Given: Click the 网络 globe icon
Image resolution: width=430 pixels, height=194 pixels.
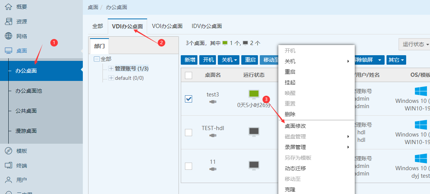Looking at the screenshot, I should (8, 36).
